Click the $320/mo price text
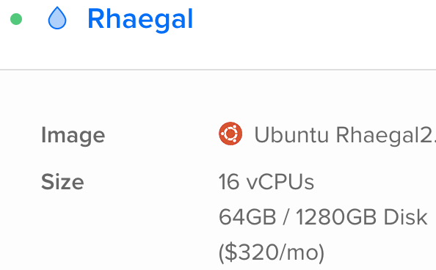The width and height of the screenshot is (436, 270). click(x=272, y=252)
